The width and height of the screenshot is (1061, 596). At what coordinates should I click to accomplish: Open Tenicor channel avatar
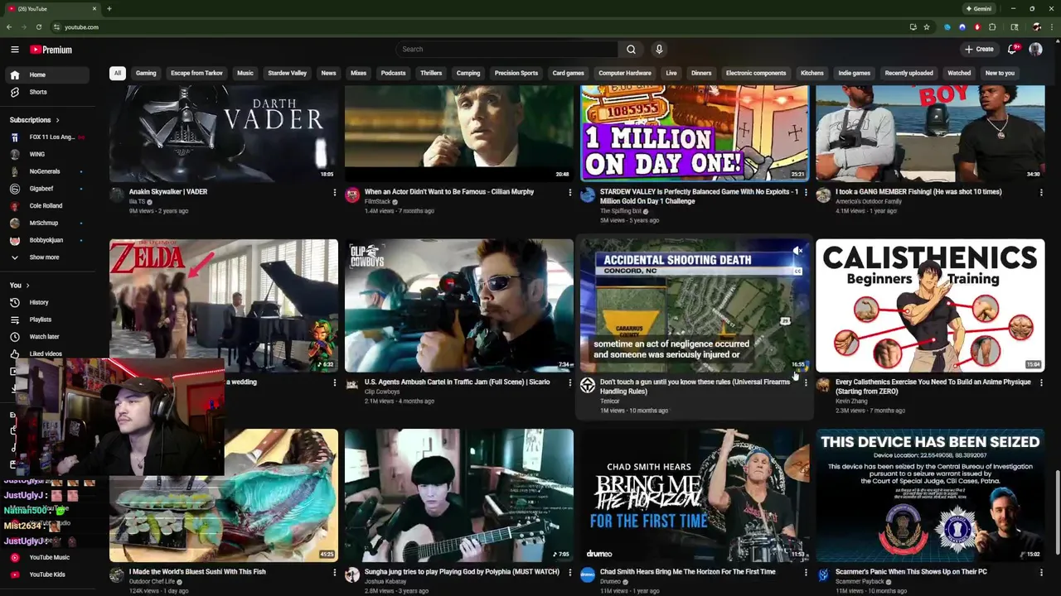coord(588,386)
